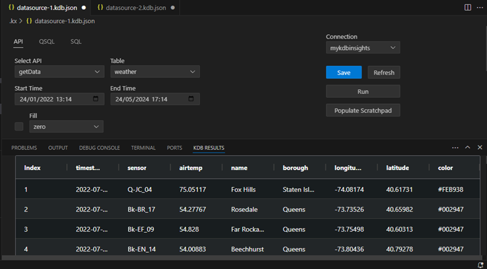Maximize the panel with the chevron-up icon

pos(467,148)
